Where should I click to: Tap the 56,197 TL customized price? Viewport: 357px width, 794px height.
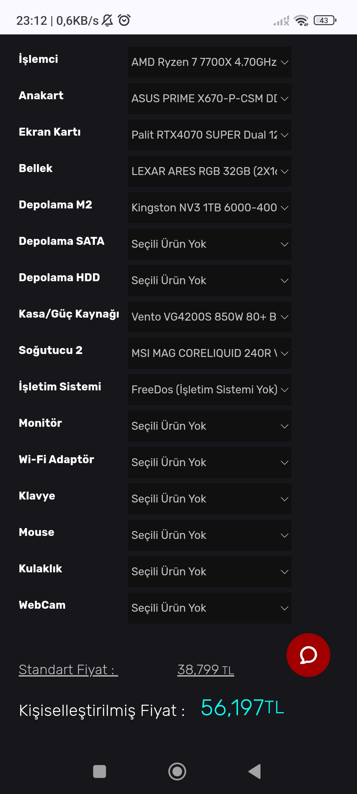click(x=242, y=708)
